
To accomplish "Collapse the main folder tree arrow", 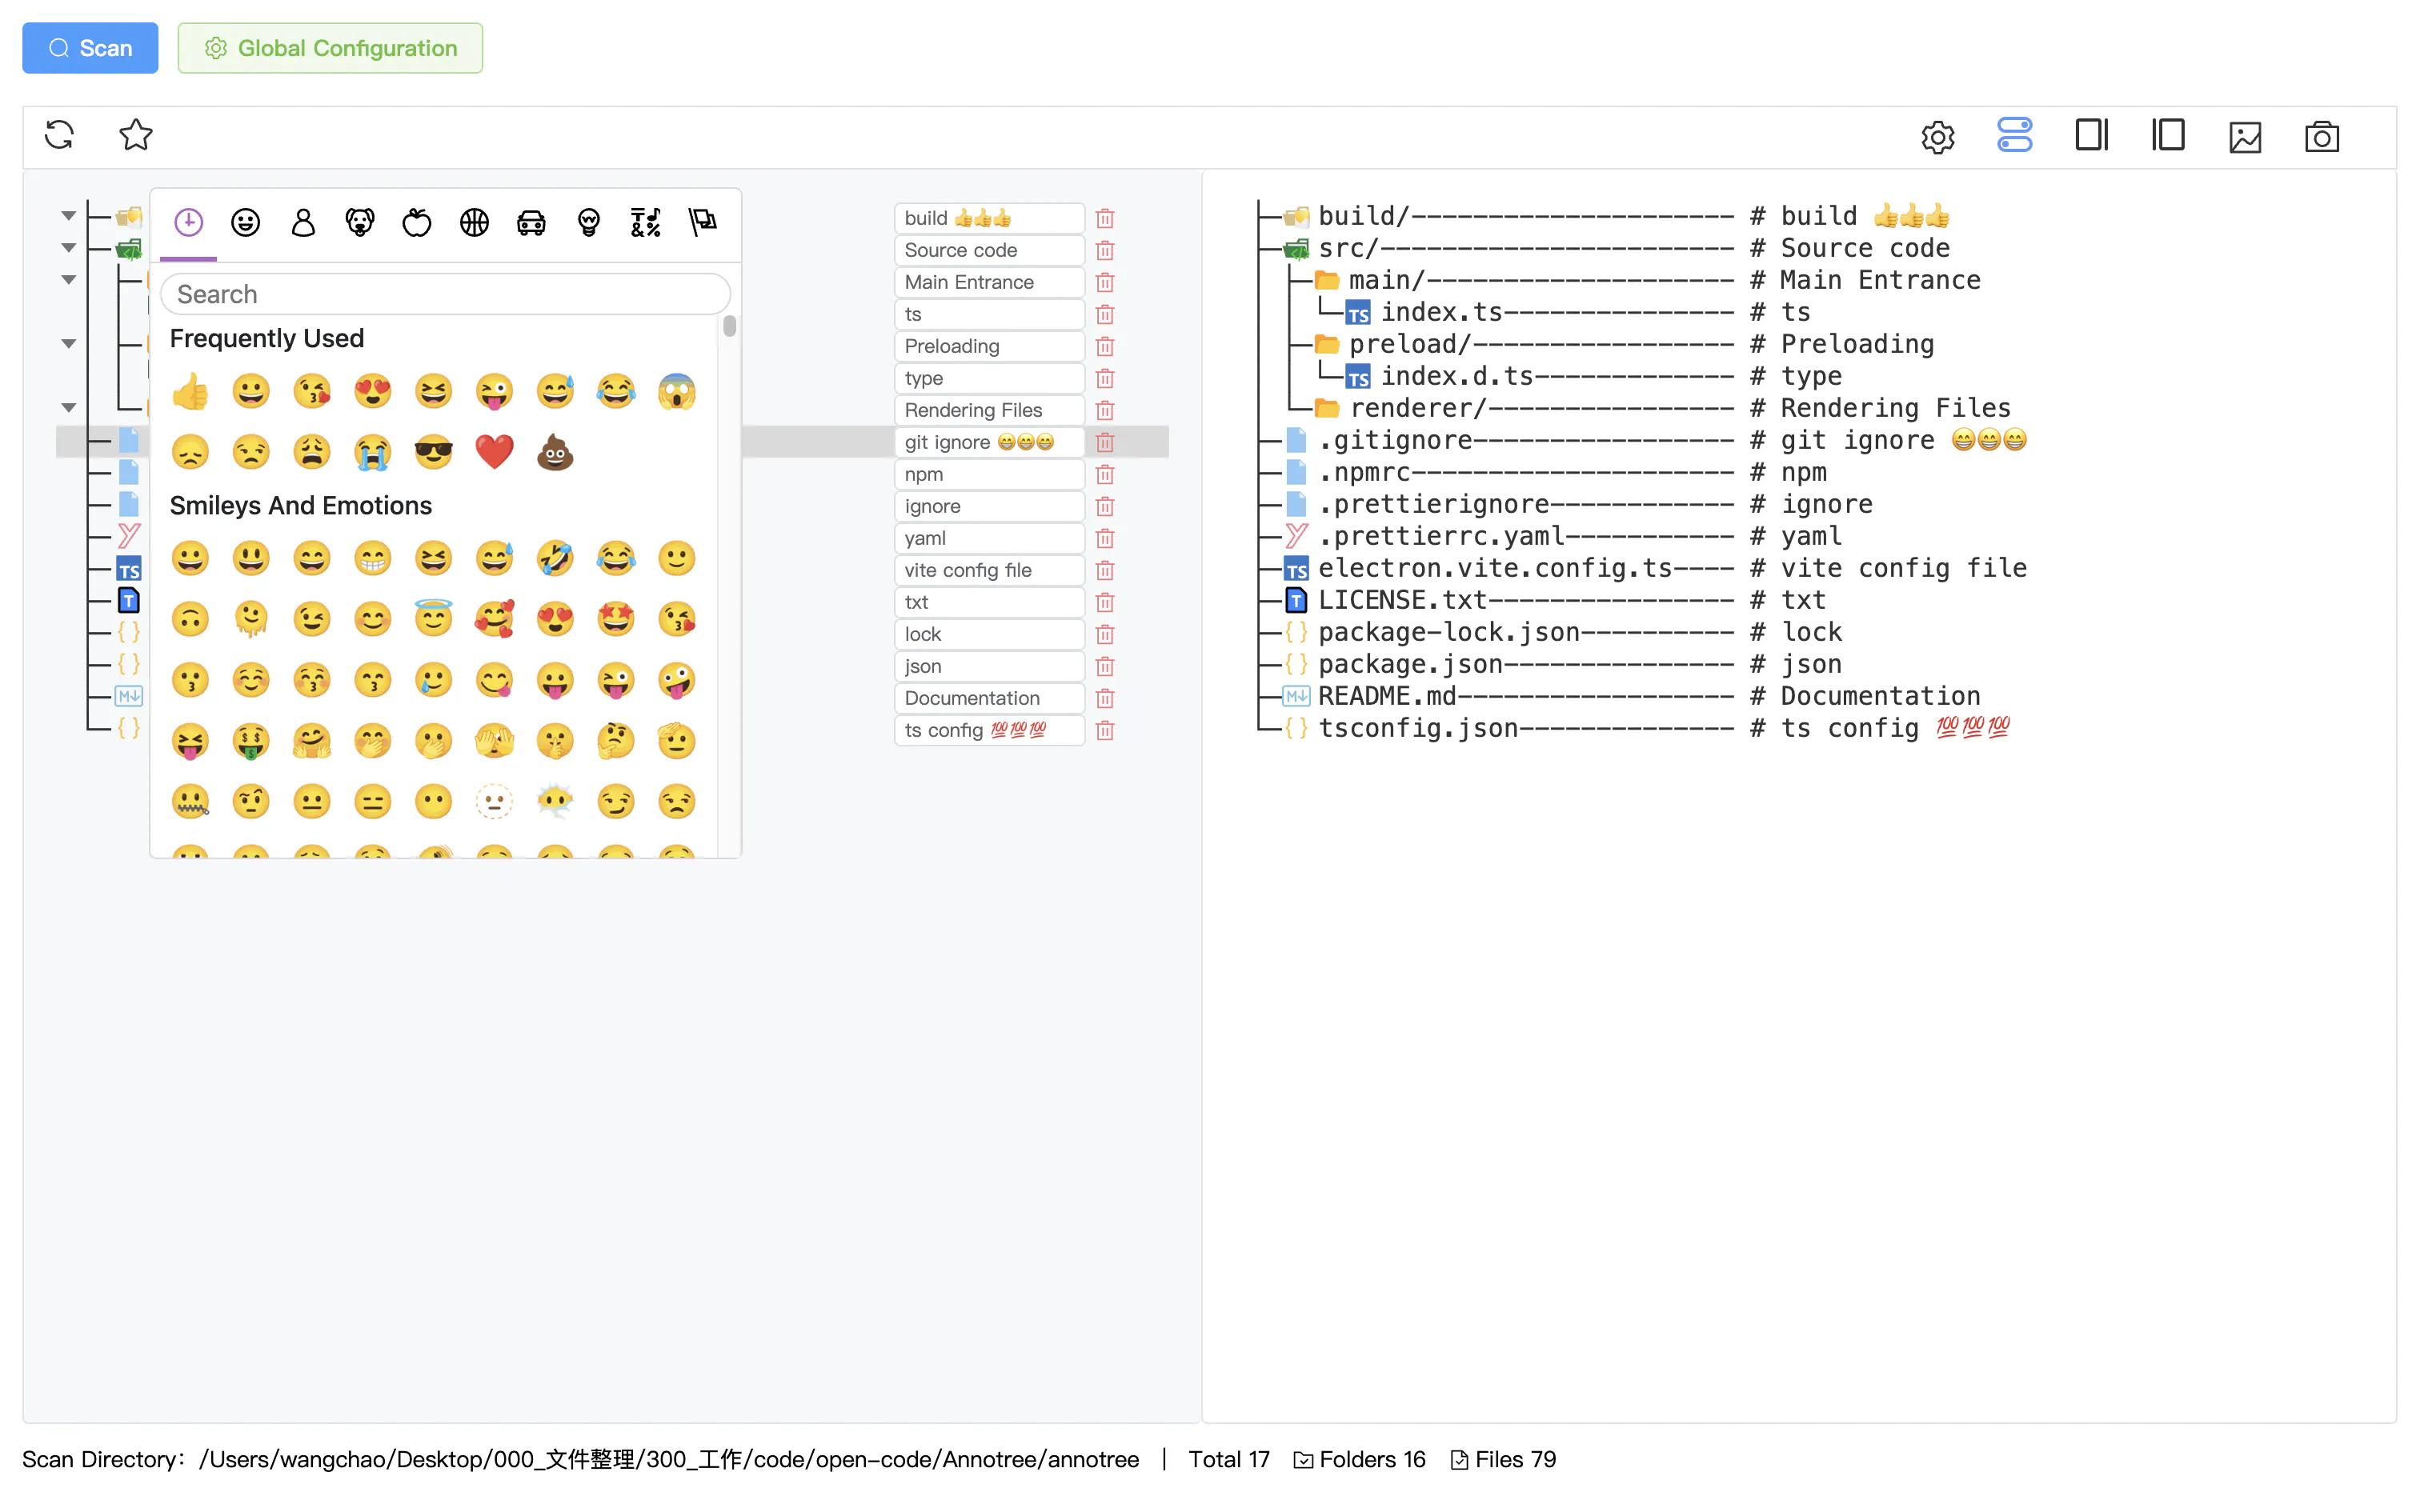I will click(68, 280).
